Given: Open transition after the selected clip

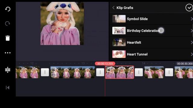Looking at the screenshot, I should tap(139, 72).
